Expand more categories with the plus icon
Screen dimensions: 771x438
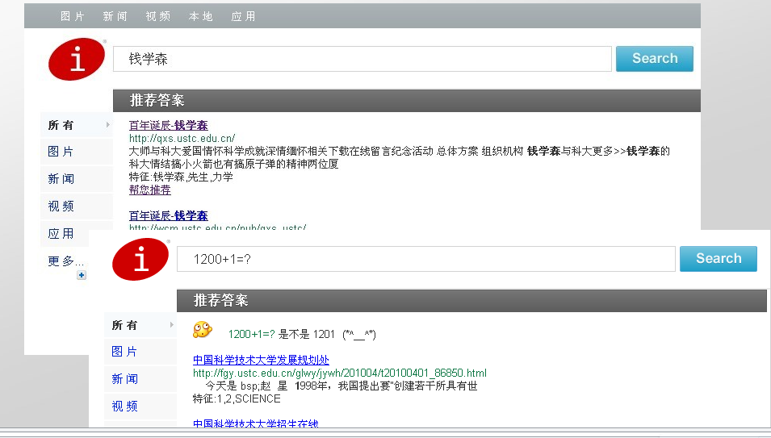click(x=82, y=275)
